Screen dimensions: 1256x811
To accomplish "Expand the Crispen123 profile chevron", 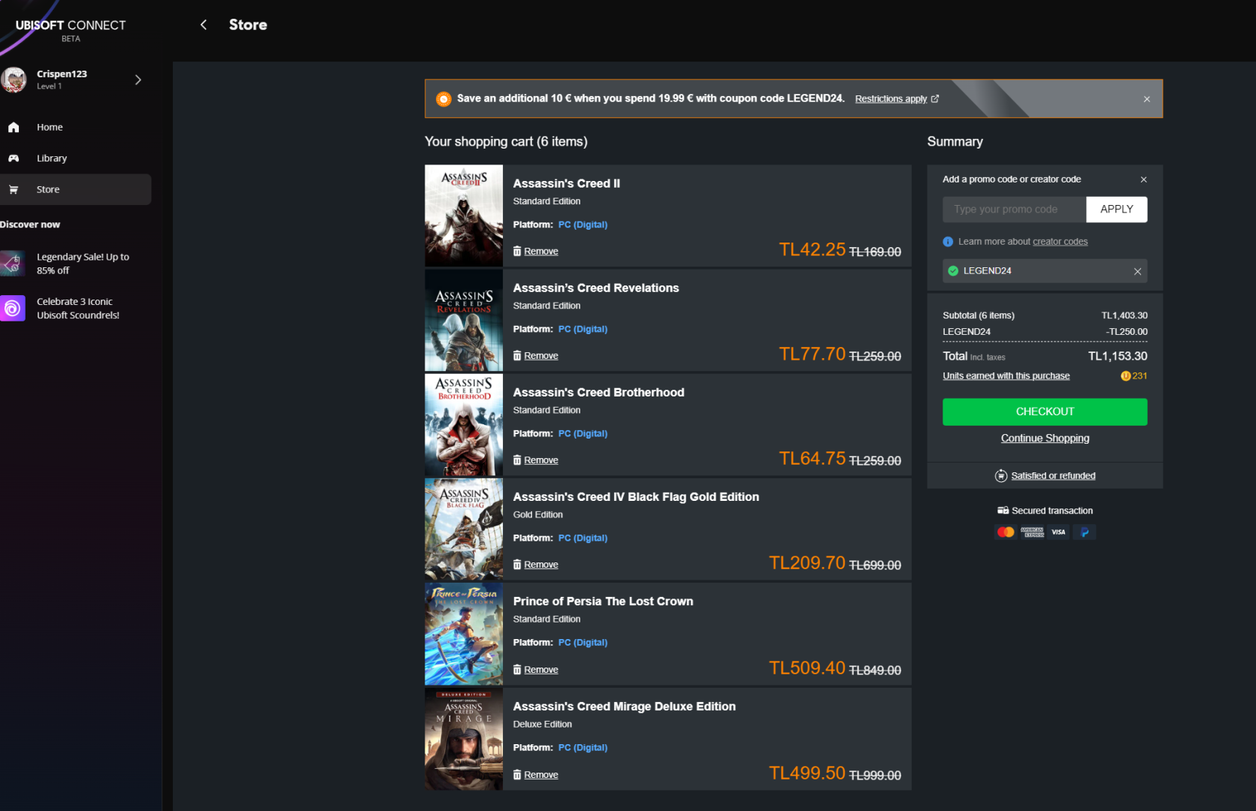I will 138,80.
